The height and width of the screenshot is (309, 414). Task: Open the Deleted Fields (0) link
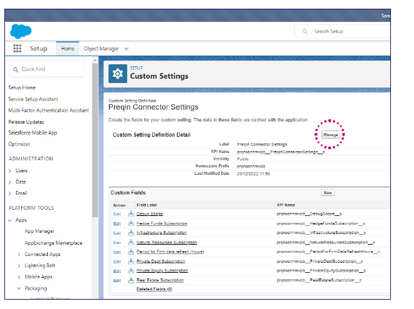155,289
